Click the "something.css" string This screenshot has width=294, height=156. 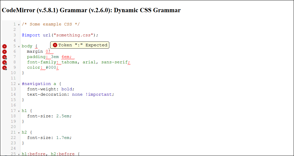[x=73, y=35]
